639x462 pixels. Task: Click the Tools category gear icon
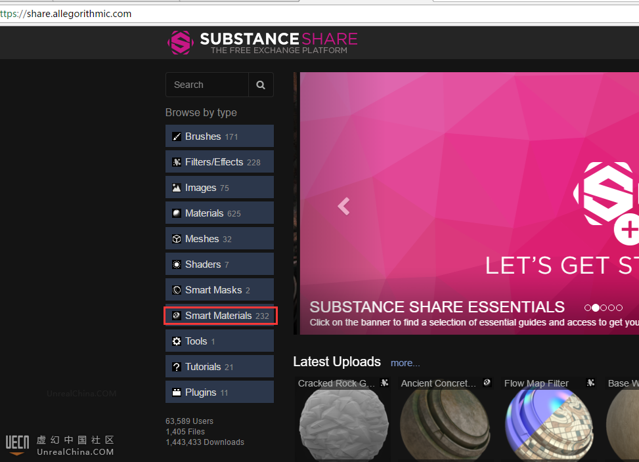point(177,341)
